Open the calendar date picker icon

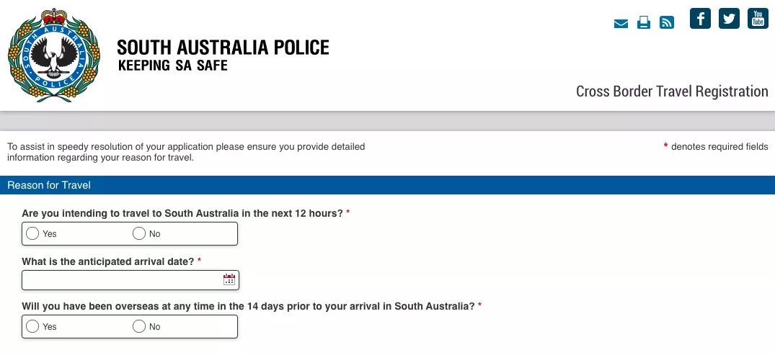[229, 280]
